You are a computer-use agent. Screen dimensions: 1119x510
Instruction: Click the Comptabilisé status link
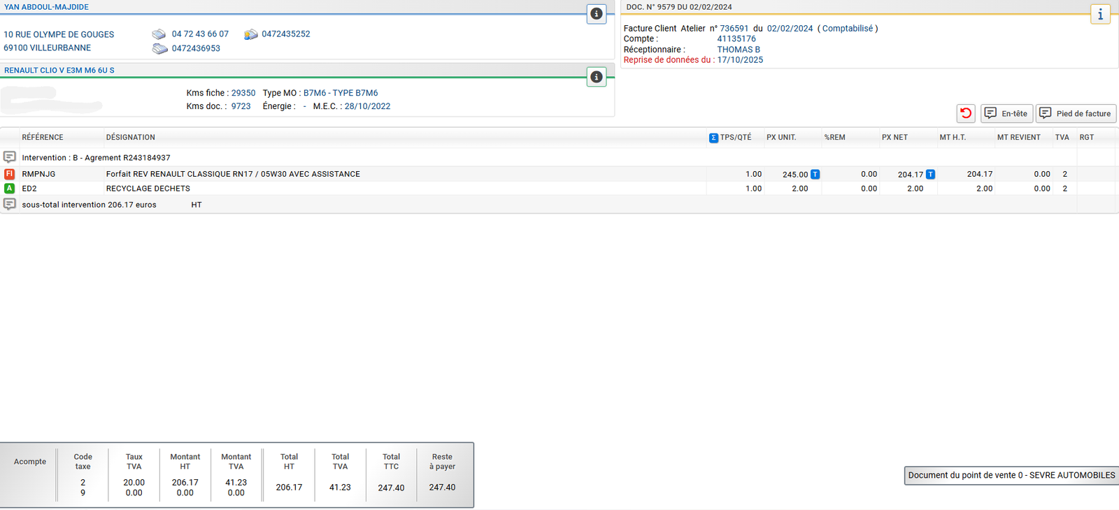point(847,29)
